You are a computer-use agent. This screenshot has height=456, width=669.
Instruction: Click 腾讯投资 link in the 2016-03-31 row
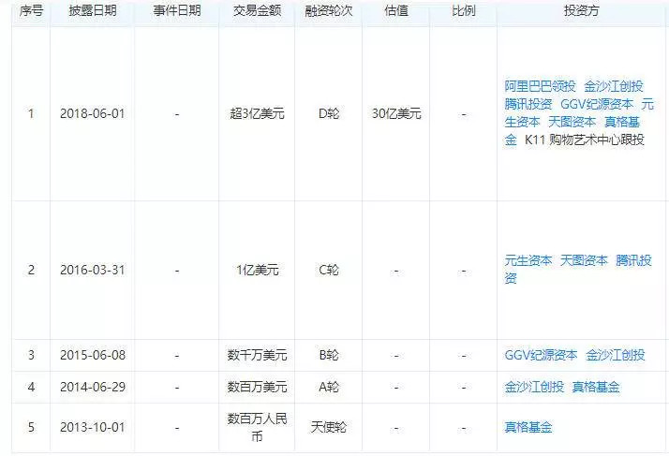tap(633, 260)
